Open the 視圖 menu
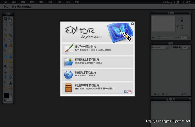Image resolution: width=195 pixels, height=127 pixels. (x=59, y=2)
